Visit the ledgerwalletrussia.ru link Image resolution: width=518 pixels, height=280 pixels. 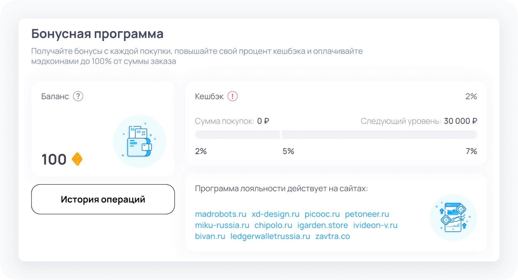point(270,236)
